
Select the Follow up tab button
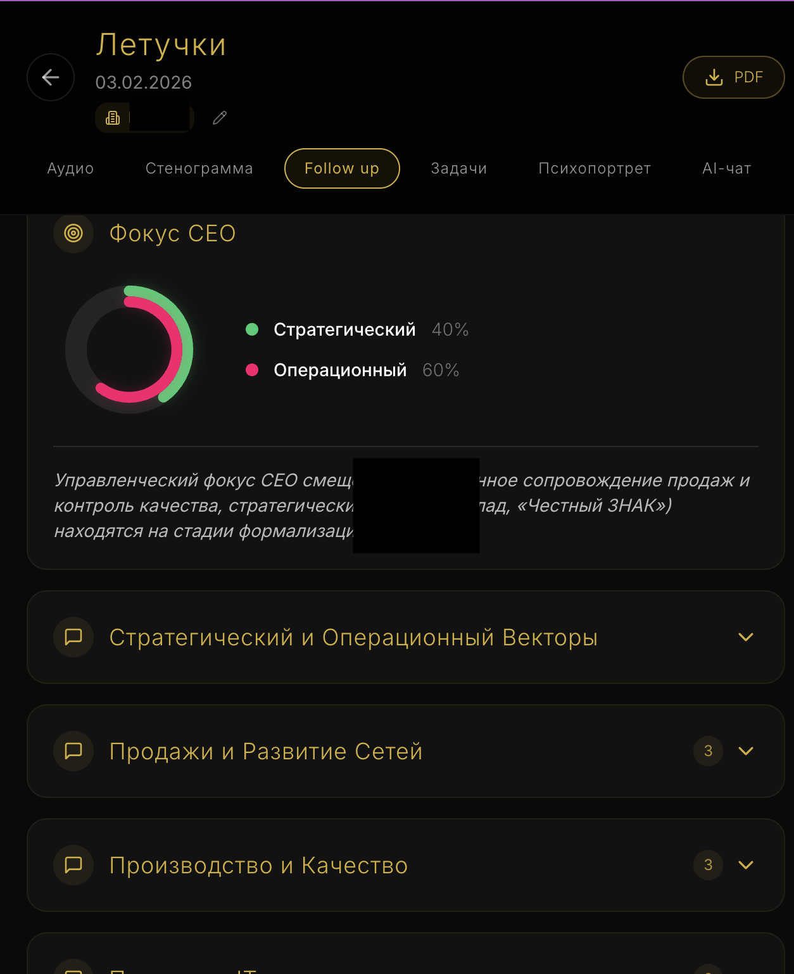click(341, 168)
